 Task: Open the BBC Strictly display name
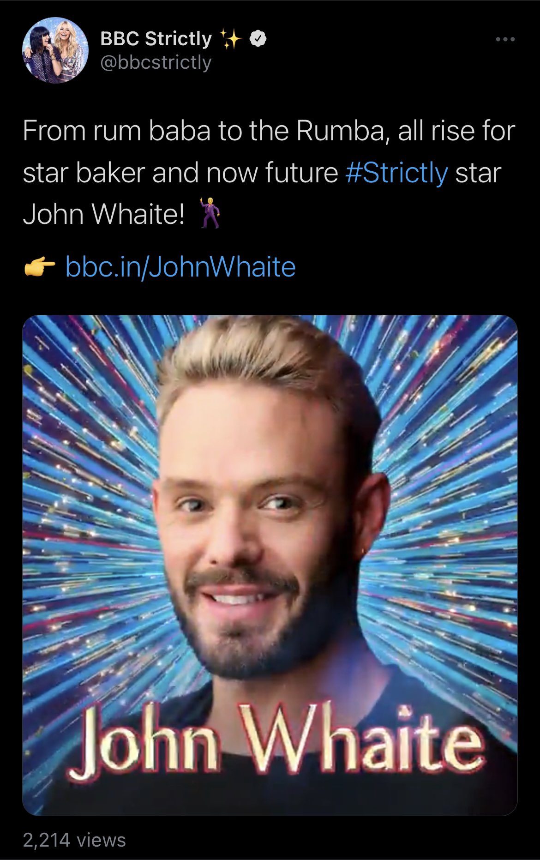(156, 39)
